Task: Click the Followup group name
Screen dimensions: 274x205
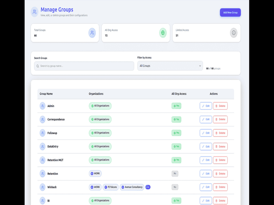Action: pyautogui.click(x=52, y=133)
